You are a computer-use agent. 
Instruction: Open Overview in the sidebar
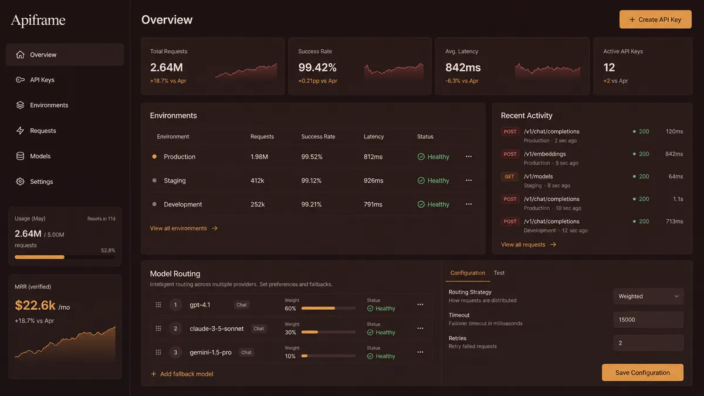pyautogui.click(x=65, y=55)
